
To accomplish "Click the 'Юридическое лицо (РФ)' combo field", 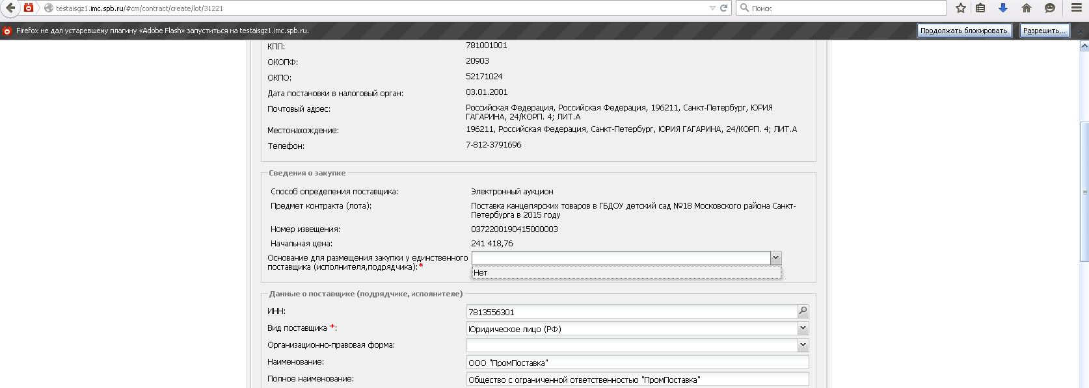I will tap(632, 329).
